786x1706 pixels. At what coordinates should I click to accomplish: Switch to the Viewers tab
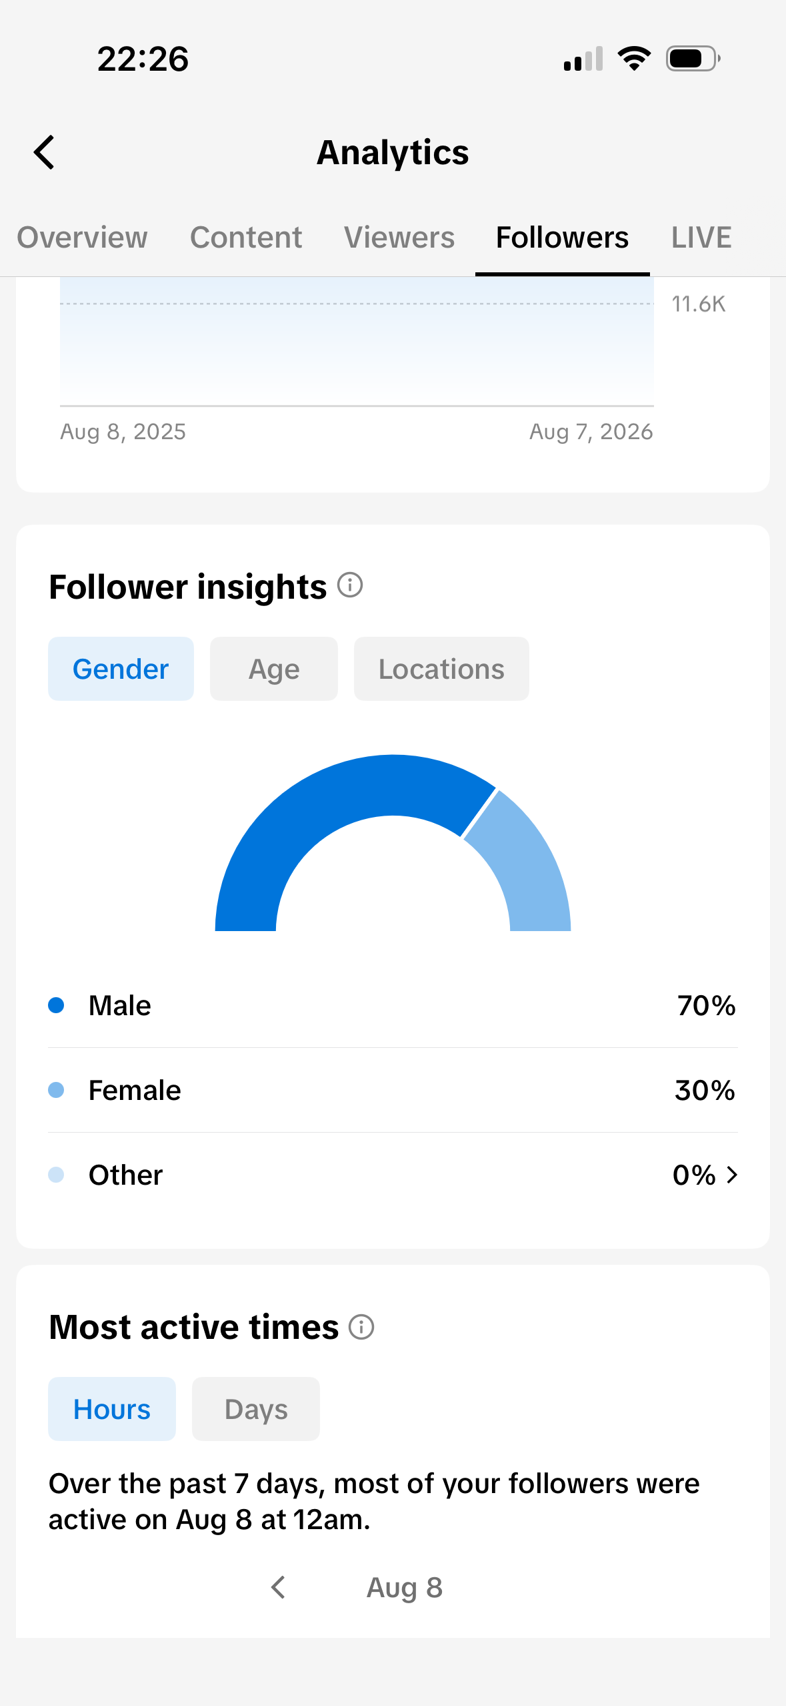click(x=399, y=238)
